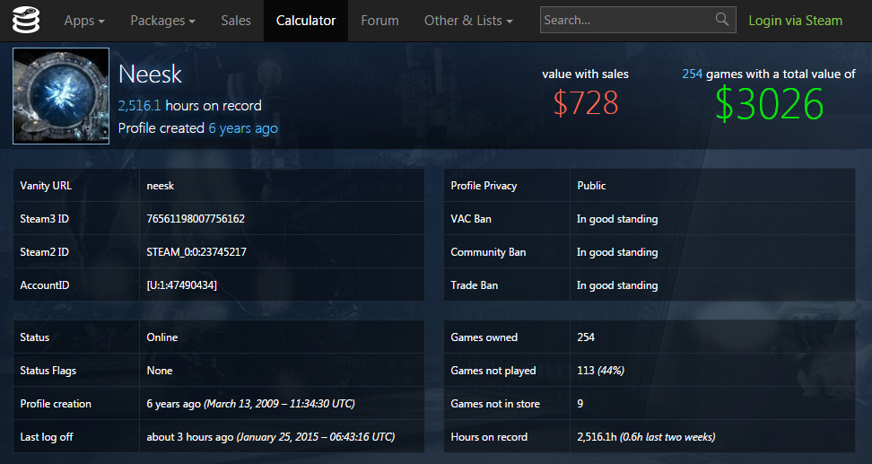Click the search magnifier icon
This screenshot has width=872, height=464.
722,20
